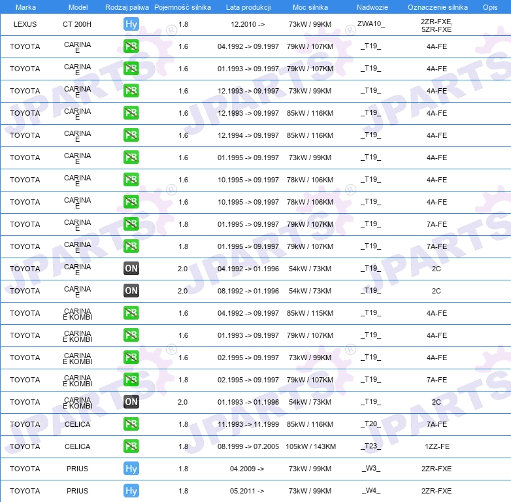
Task: Select the ZWA10_ body code cell
Action: pyautogui.click(x=371, y=24)
